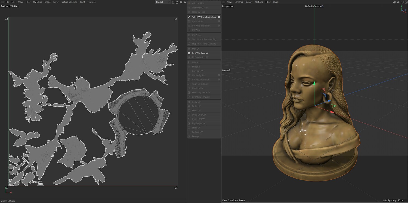Open UV Unwrap settings gear

coord(219,21)
